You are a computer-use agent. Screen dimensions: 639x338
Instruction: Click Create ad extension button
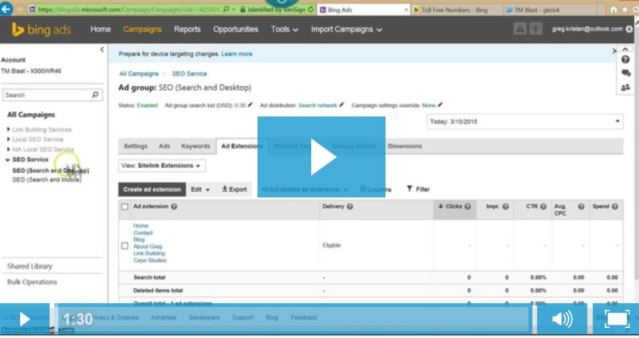tap(152, 189)
